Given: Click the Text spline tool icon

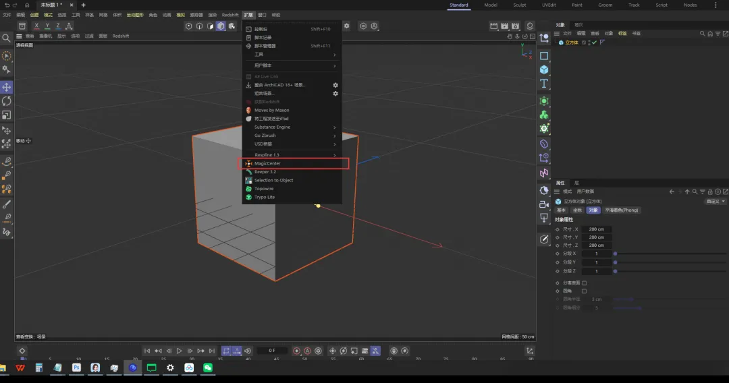Looking at the screenshot, I should tap(544, 84).
